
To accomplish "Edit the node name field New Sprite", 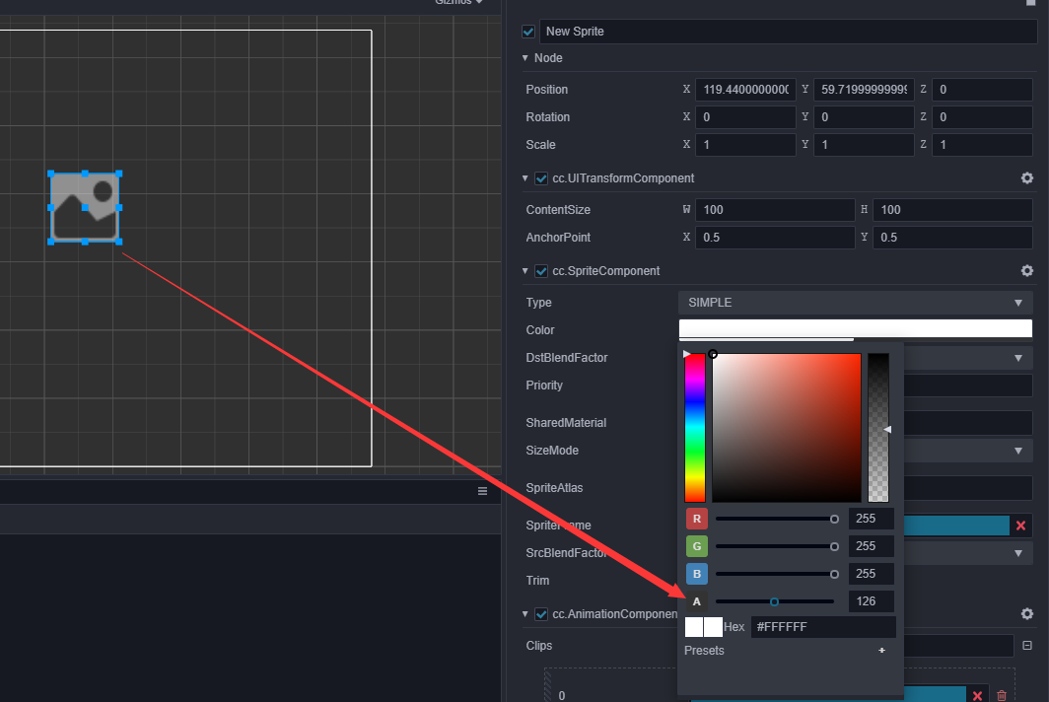I will click(x=788, y=32).
